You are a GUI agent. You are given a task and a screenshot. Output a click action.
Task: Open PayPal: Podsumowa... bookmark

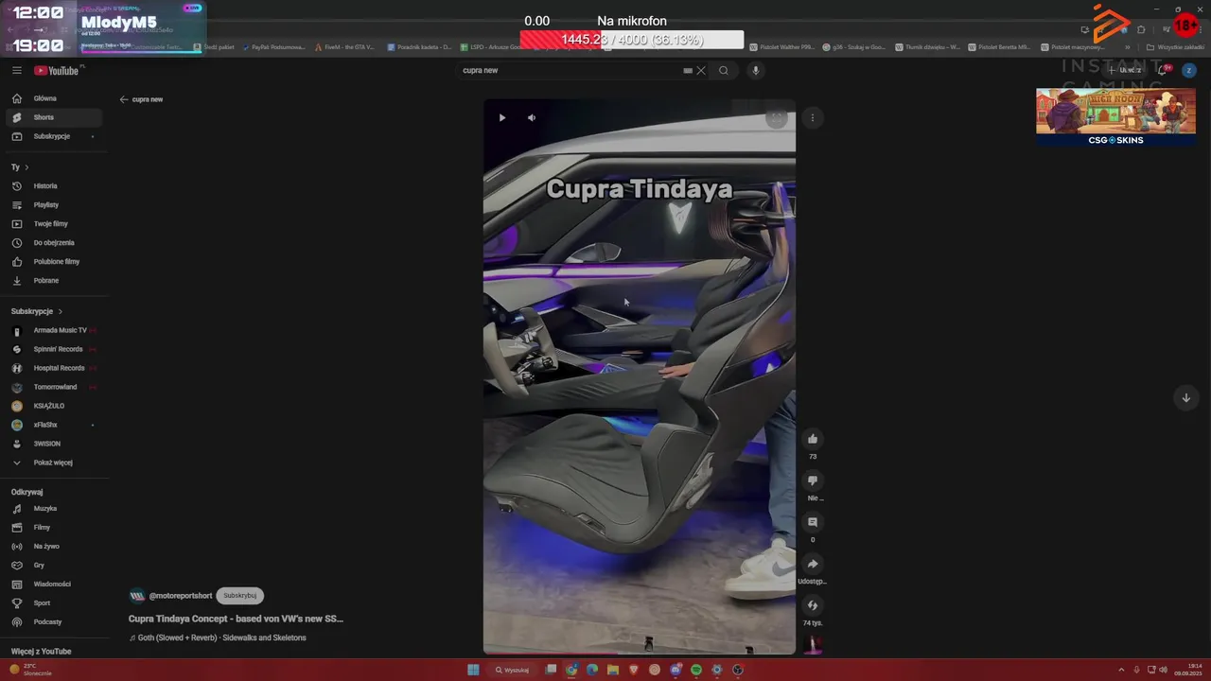[x=273, y=46]
